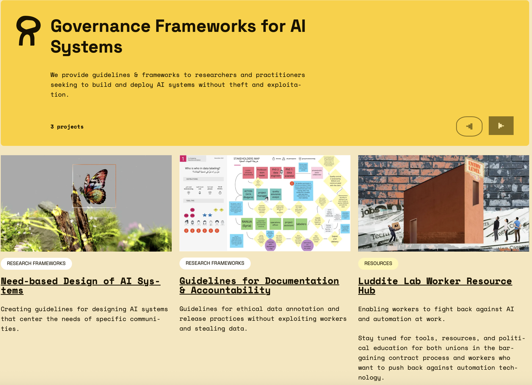Image resolution: width=532 pixels, height=385 pixels.
Task: Click the Entry Level sign in building image
Action: [x=475, y=167]
